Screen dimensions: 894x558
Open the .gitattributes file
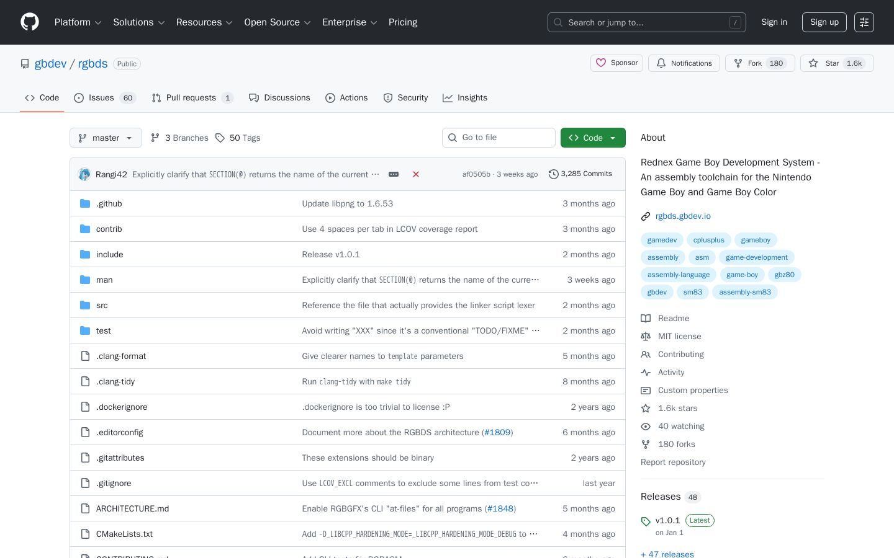click(120, 458)
